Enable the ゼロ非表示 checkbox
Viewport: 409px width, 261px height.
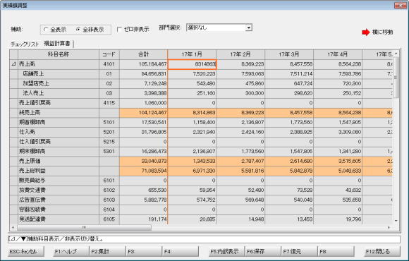click(x=119, y=30)
